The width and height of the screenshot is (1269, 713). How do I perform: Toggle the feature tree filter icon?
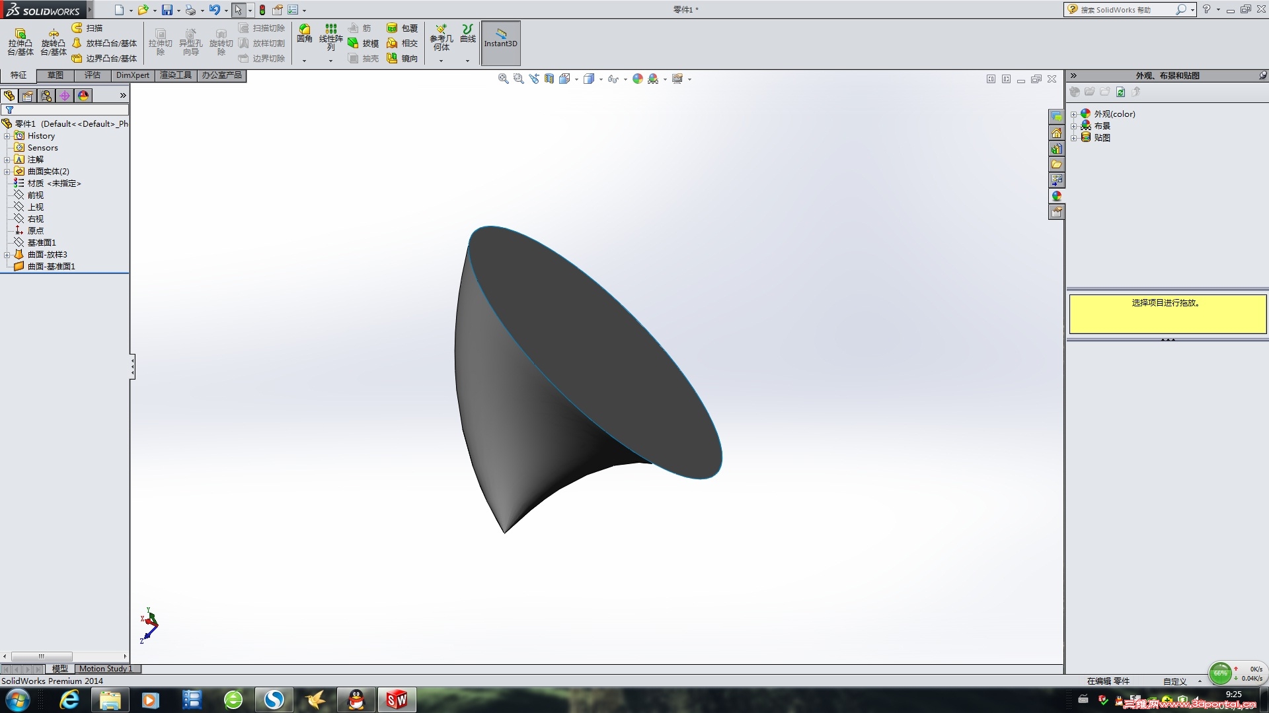[x=9, y=110]
